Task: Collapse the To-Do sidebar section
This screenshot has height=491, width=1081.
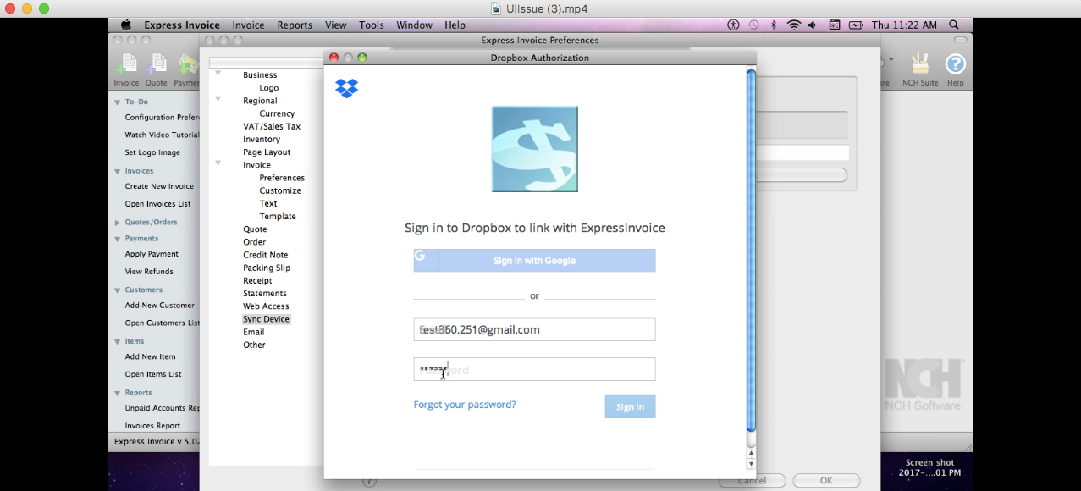Action: coord(118,102)
